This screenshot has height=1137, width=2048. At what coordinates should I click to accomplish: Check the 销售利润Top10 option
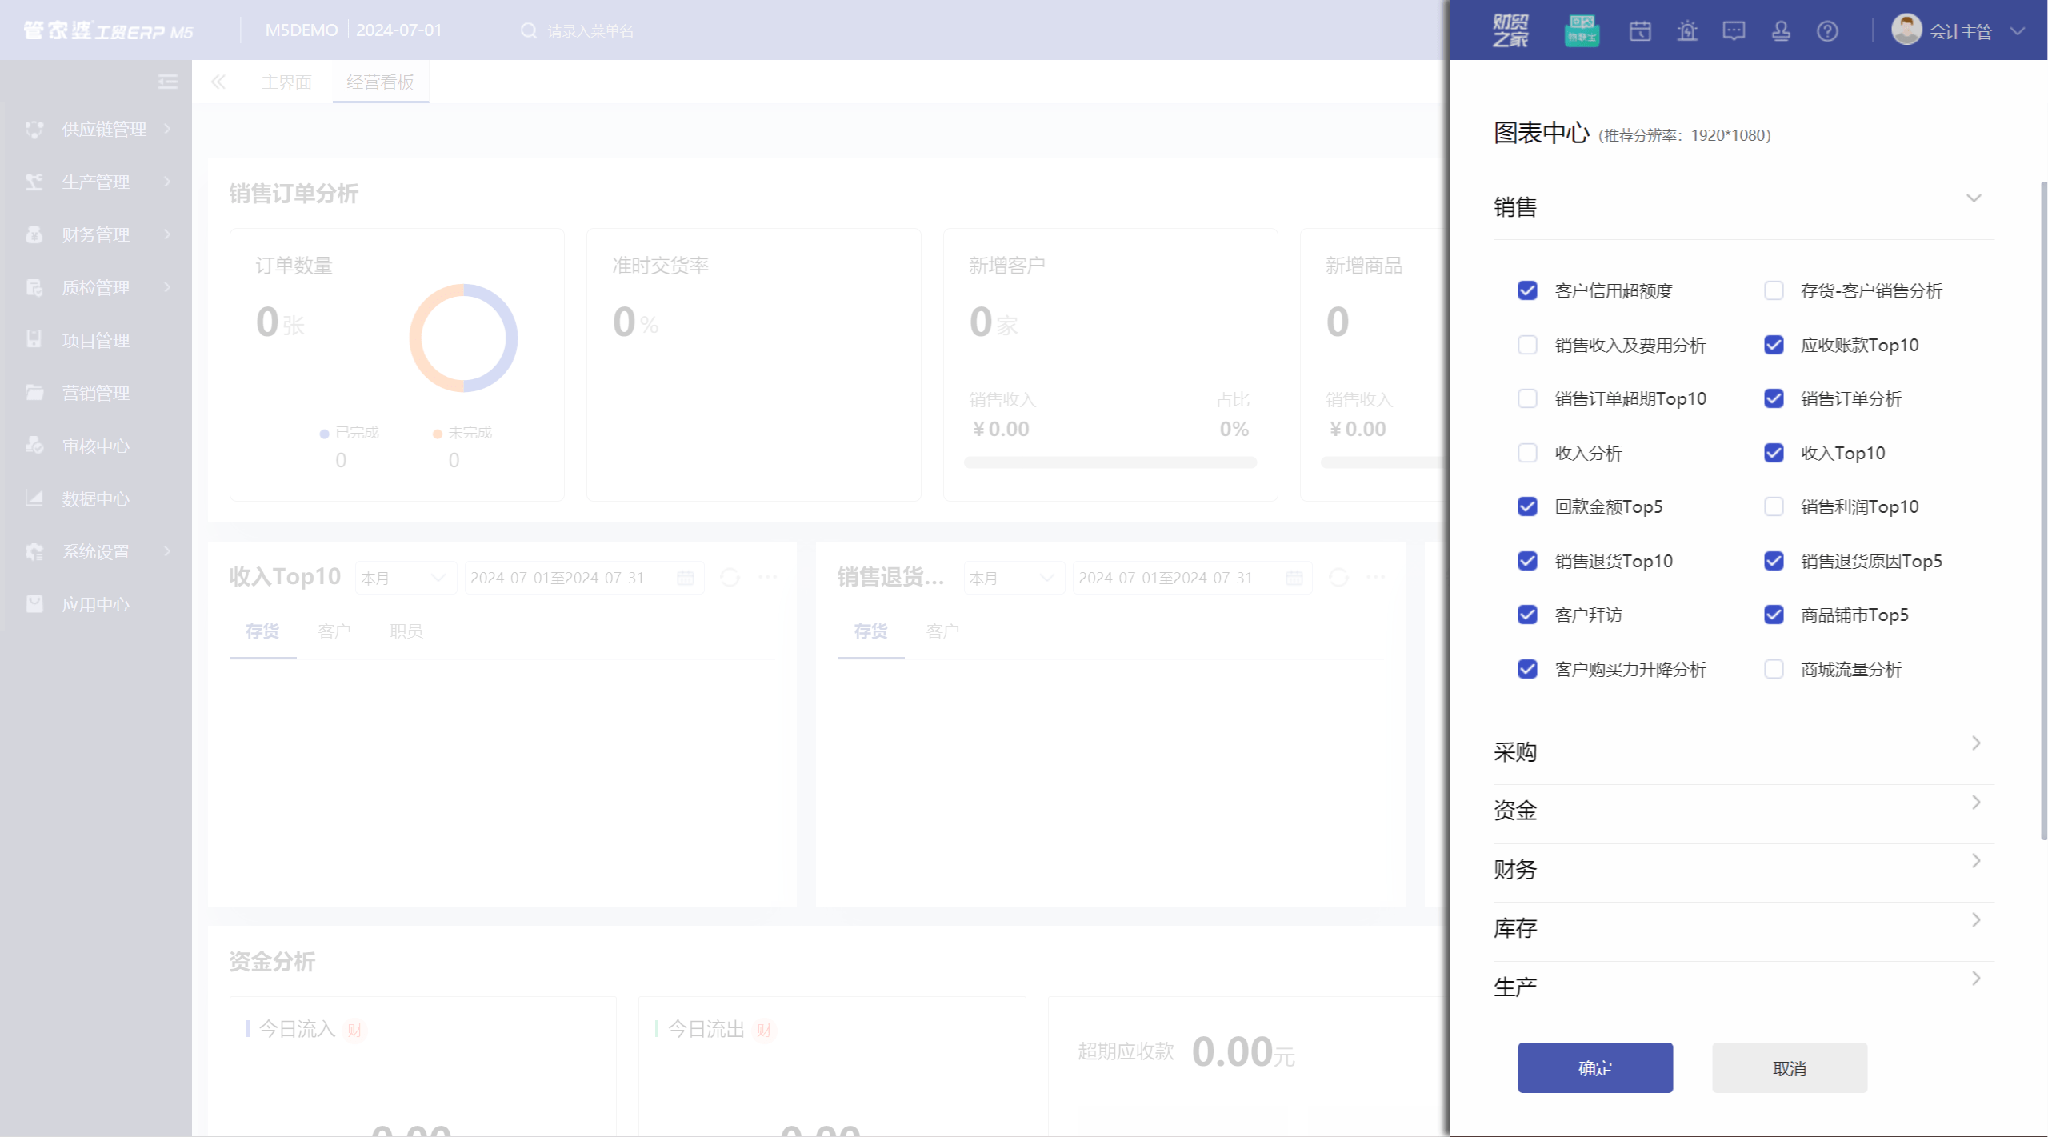tap(1774, 506)
